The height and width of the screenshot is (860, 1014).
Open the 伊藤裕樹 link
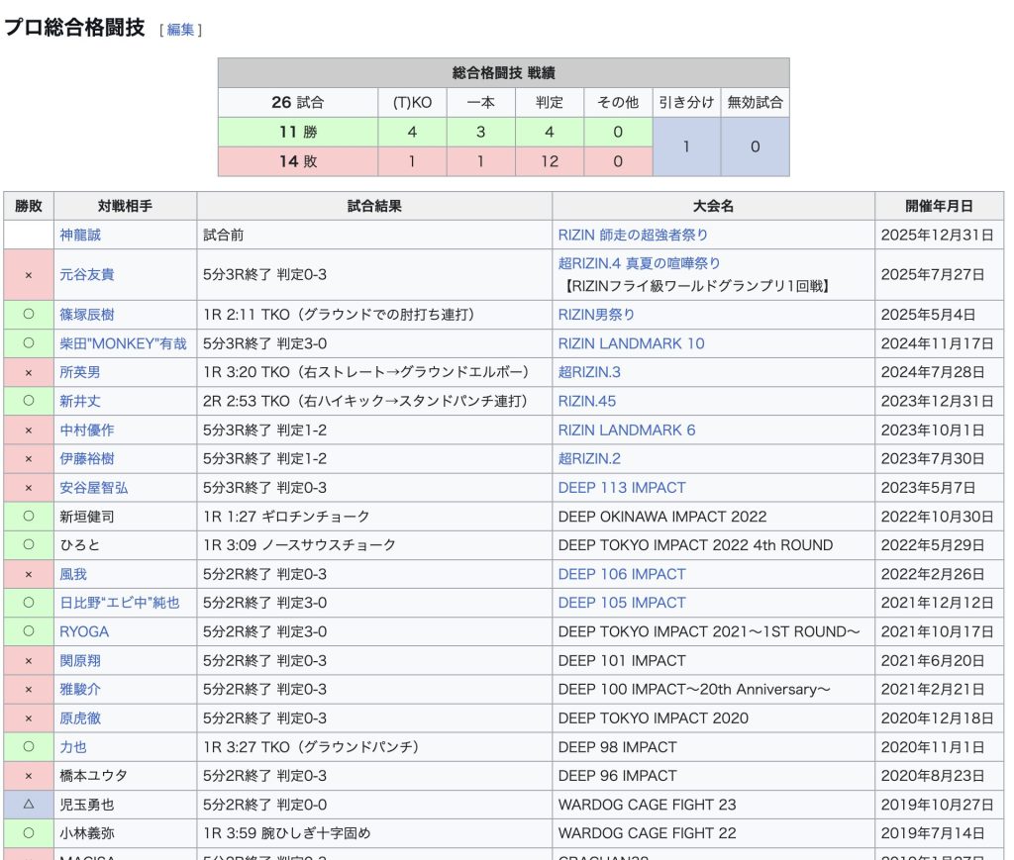pyautogui.click(x=87, y=458)
